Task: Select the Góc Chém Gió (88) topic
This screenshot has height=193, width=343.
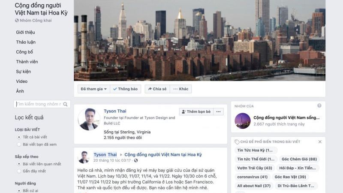Action: [x=299, y=159]
